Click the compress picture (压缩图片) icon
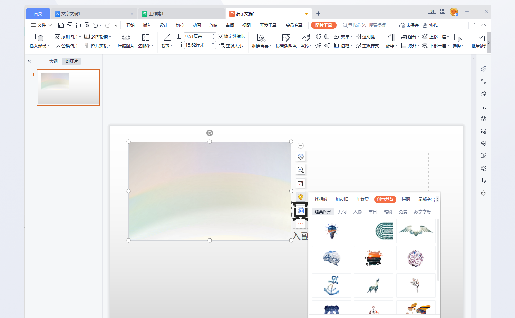 pos(126,38)
